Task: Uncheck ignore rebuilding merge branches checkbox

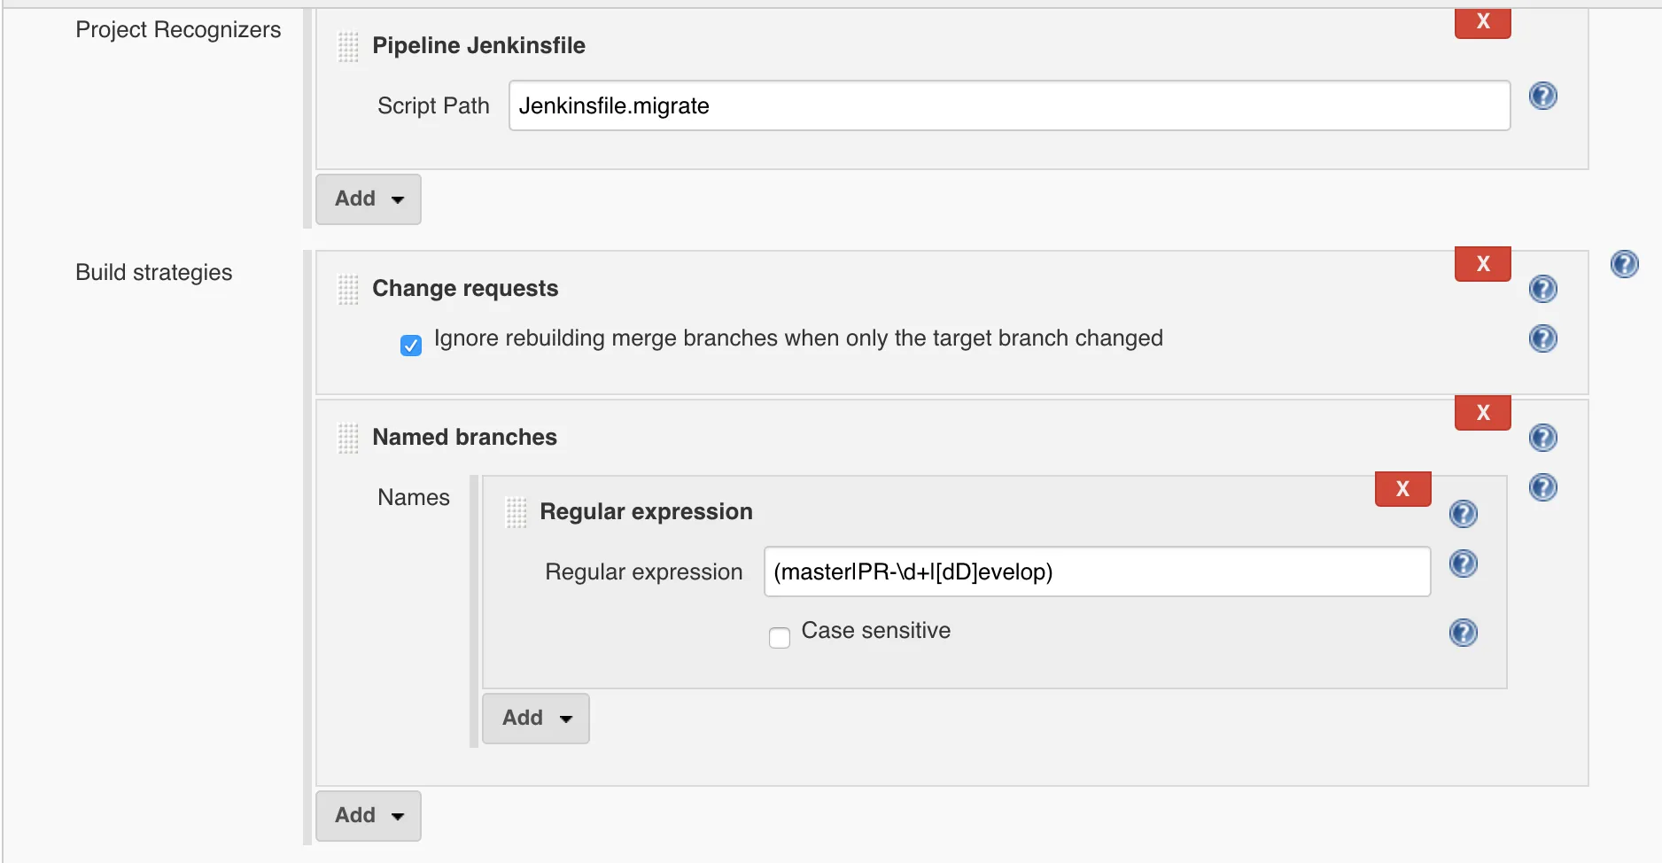Action: point(411,346)
